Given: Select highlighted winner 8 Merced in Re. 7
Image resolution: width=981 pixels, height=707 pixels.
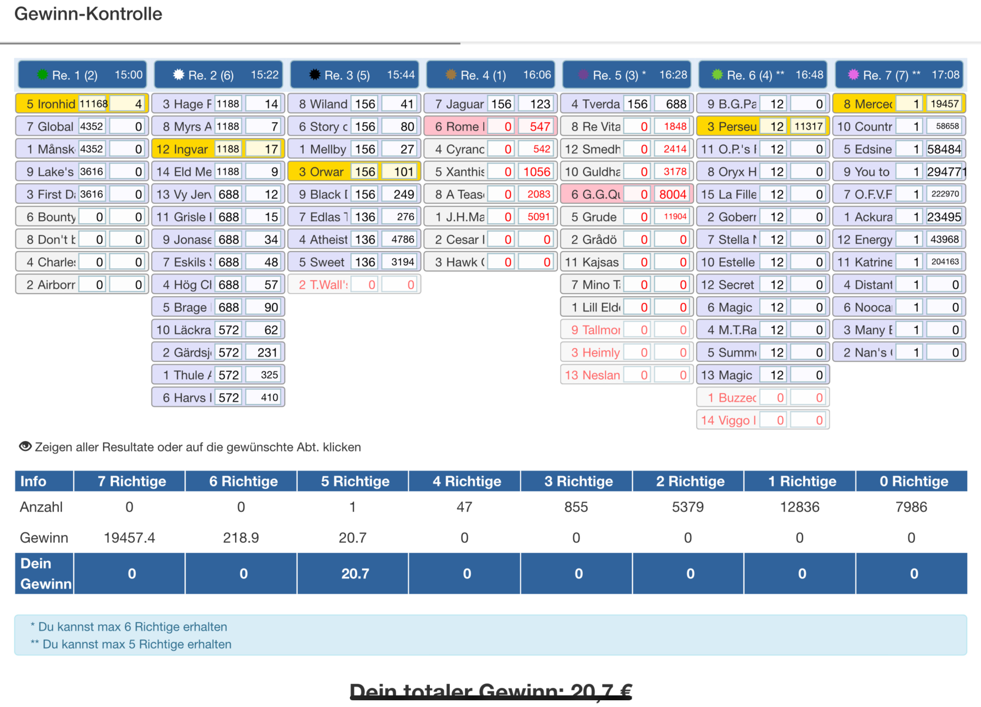Looking at the screenshot, I should point(899,104).
